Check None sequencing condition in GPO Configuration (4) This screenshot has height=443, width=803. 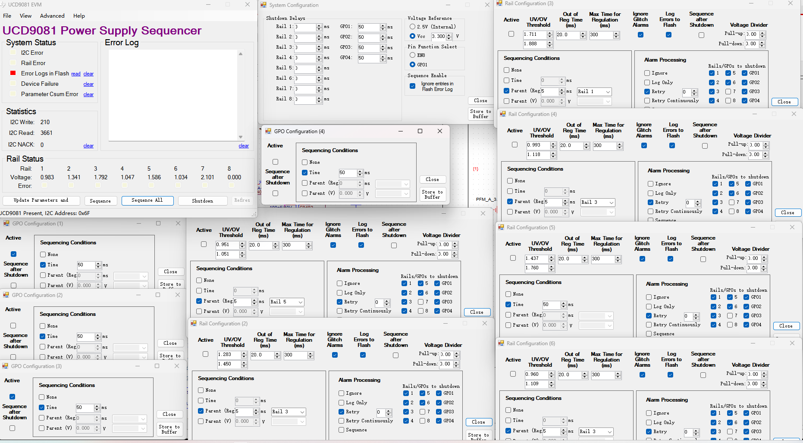[x=305, y=162]
